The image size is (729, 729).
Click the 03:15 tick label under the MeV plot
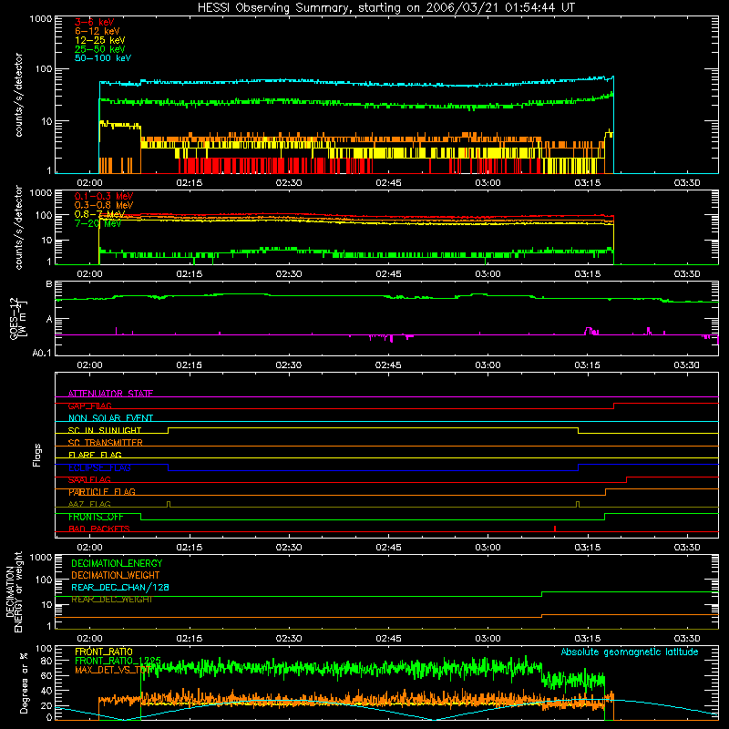[587, 274]
